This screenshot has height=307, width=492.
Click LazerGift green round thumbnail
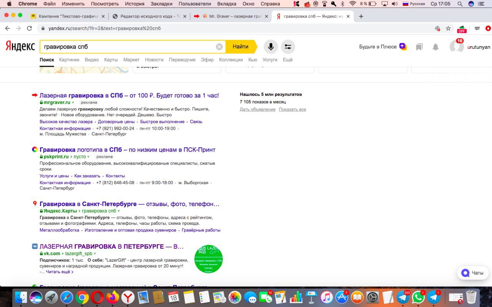coord(208,259)
